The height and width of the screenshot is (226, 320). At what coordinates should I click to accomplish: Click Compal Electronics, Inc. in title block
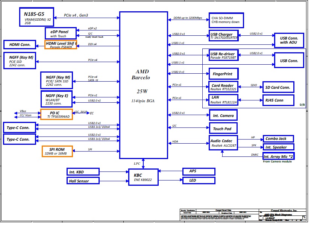tap(284, 211)
